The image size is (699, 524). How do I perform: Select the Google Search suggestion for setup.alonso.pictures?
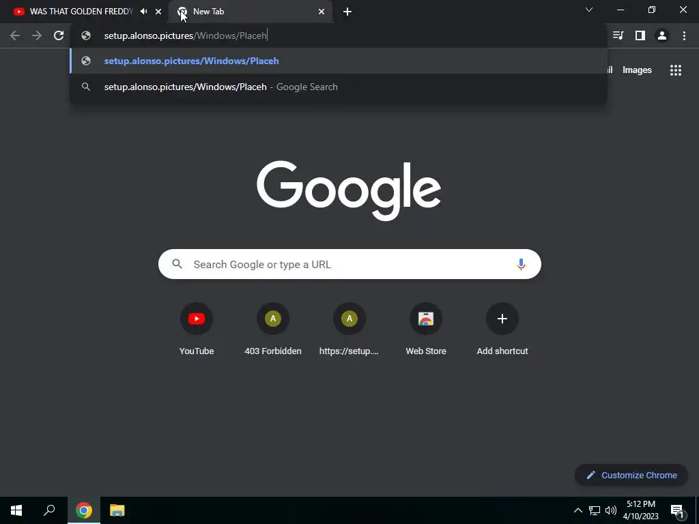[339, 87]
